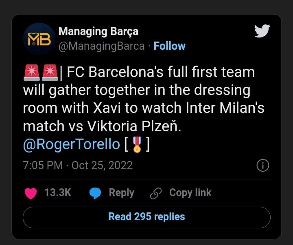Screen dimensions: 293x245
Task: Read 295 replies to the tweet
Action: pyautogui.click(x=146, y=217)
